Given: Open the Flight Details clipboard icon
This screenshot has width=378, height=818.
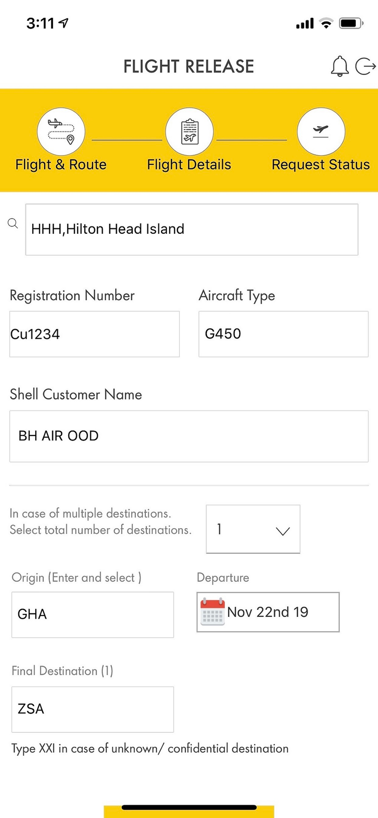Looking at the screenshot, I should (189, 131).
